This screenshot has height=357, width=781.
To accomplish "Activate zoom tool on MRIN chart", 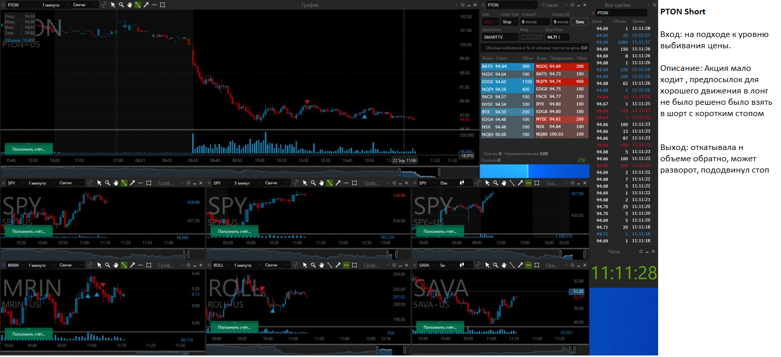I will click(x=107, y=265).
